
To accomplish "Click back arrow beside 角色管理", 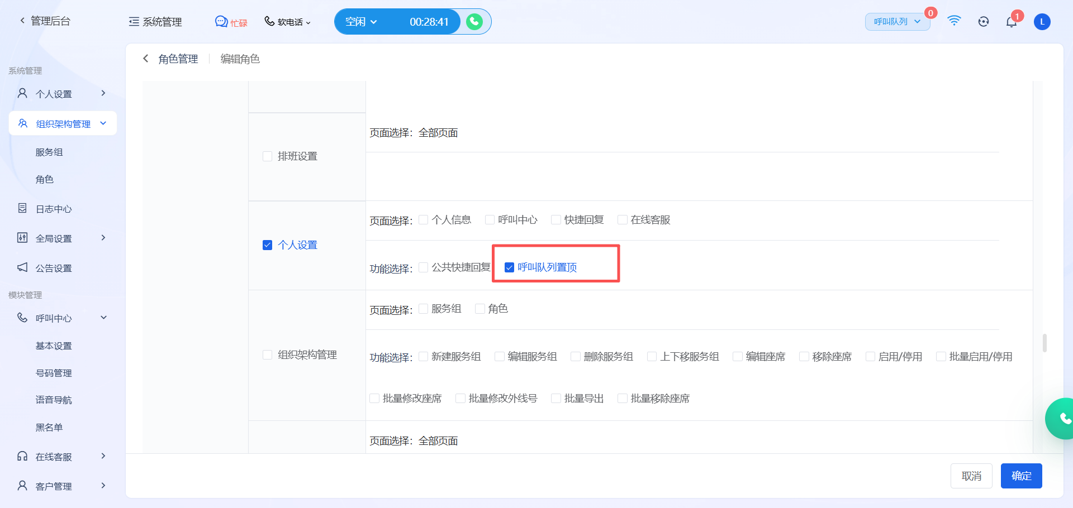I will click(146, 59).
